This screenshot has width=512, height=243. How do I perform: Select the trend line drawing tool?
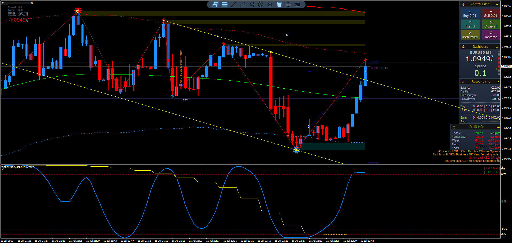pos(234,5)
